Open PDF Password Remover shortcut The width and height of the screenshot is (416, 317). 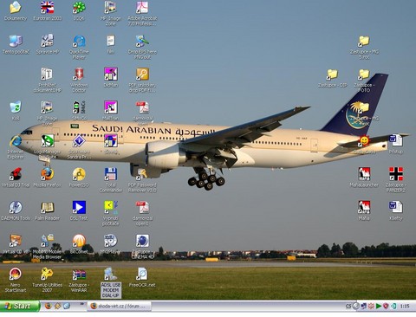[x=142, y=174]
